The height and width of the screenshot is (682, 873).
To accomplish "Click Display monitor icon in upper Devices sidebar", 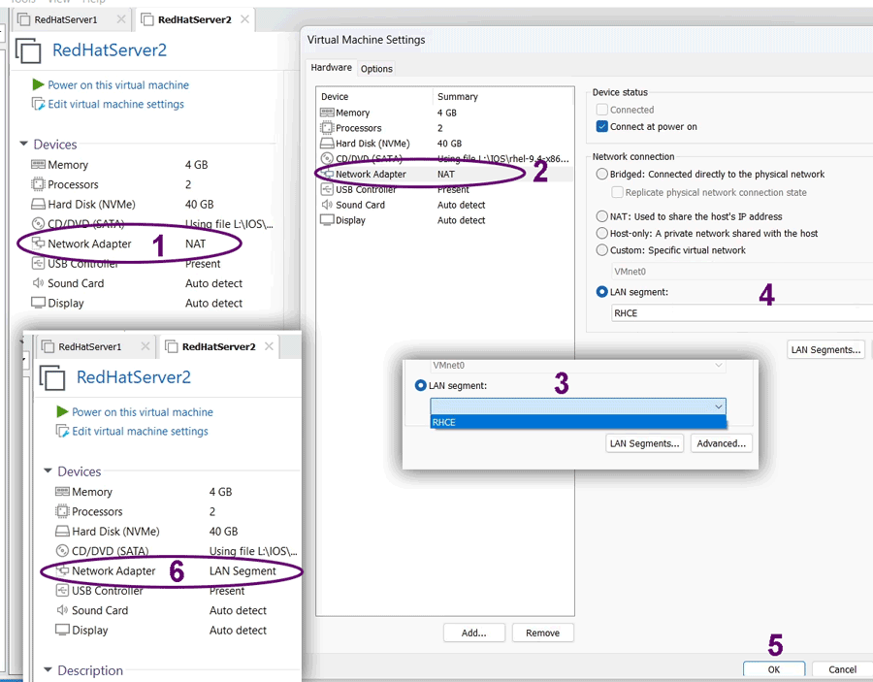I will pyautogui.click(x=38, y=303).
